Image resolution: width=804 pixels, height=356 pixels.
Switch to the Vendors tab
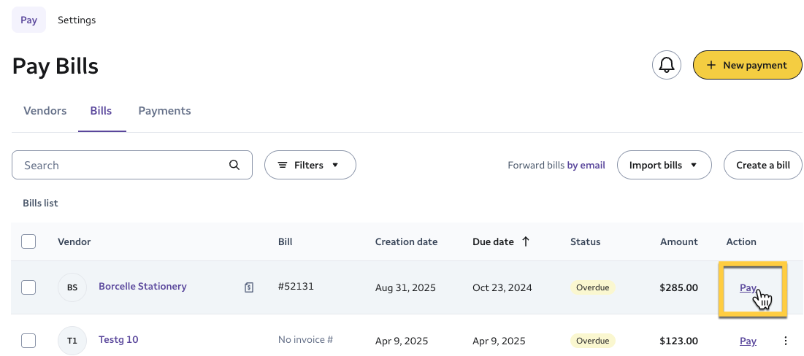click(45, 111)
